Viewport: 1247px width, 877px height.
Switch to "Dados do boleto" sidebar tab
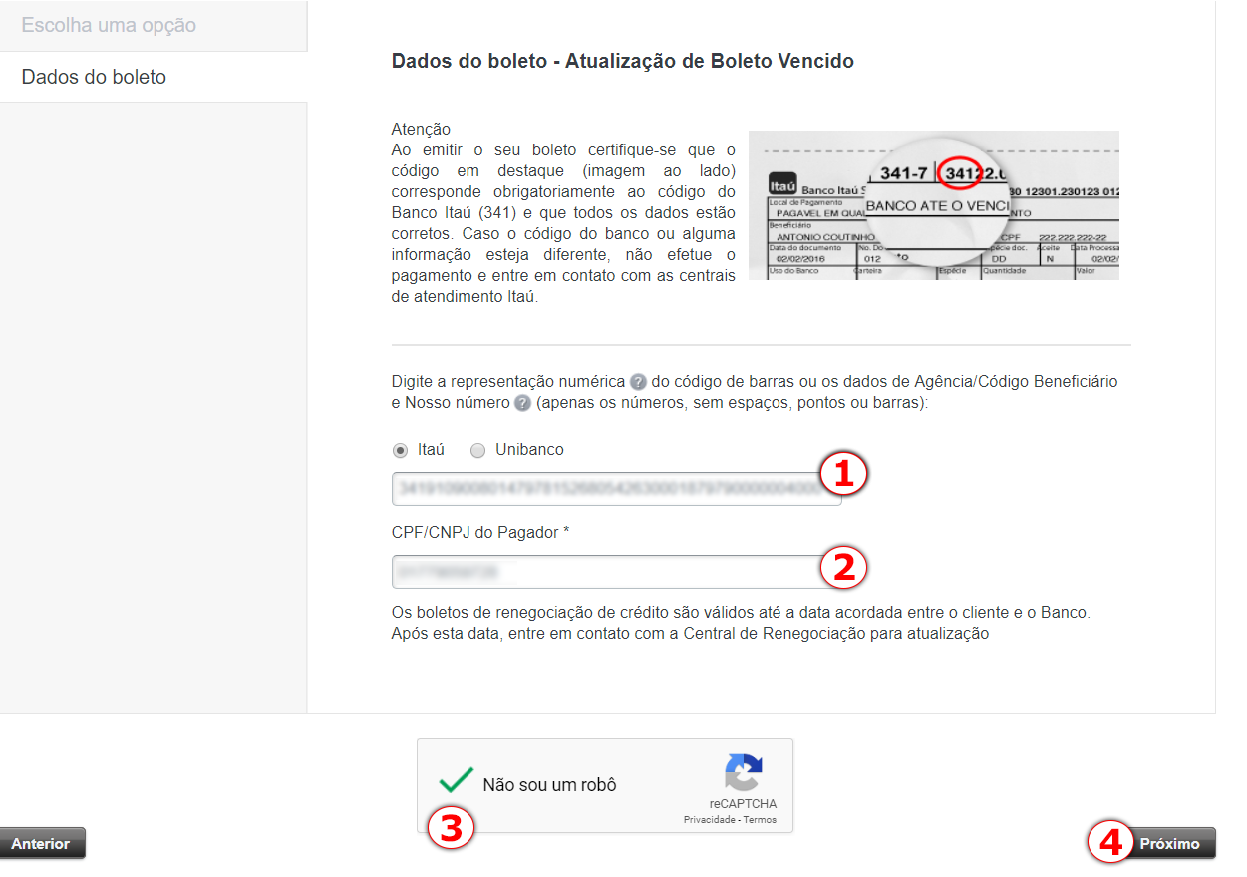coord(94,77)
